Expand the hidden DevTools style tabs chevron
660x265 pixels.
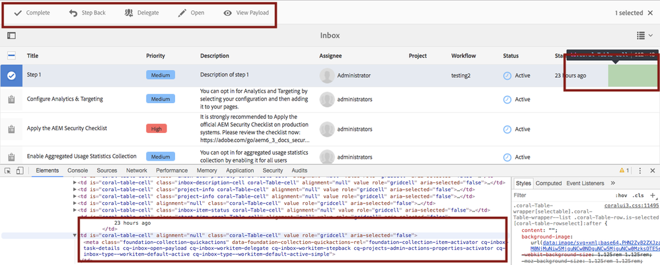pyautogui.click(x=612, y=183)
